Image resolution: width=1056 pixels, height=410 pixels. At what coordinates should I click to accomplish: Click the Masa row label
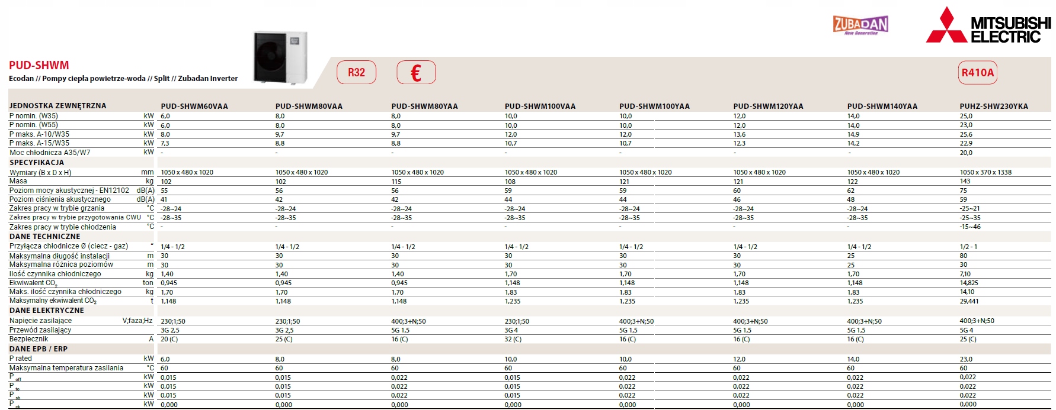[x=18, y=181]
